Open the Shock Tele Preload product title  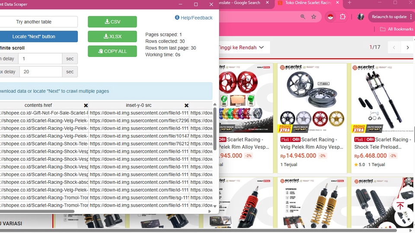383,143
